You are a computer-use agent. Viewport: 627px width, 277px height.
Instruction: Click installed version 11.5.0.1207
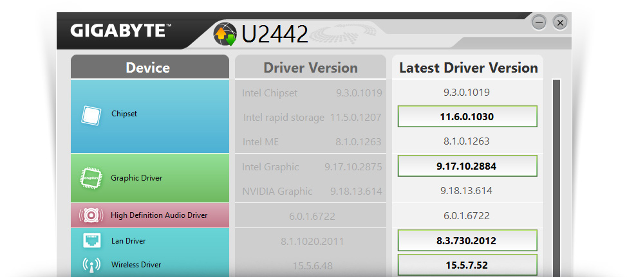[x=356, y=118]
